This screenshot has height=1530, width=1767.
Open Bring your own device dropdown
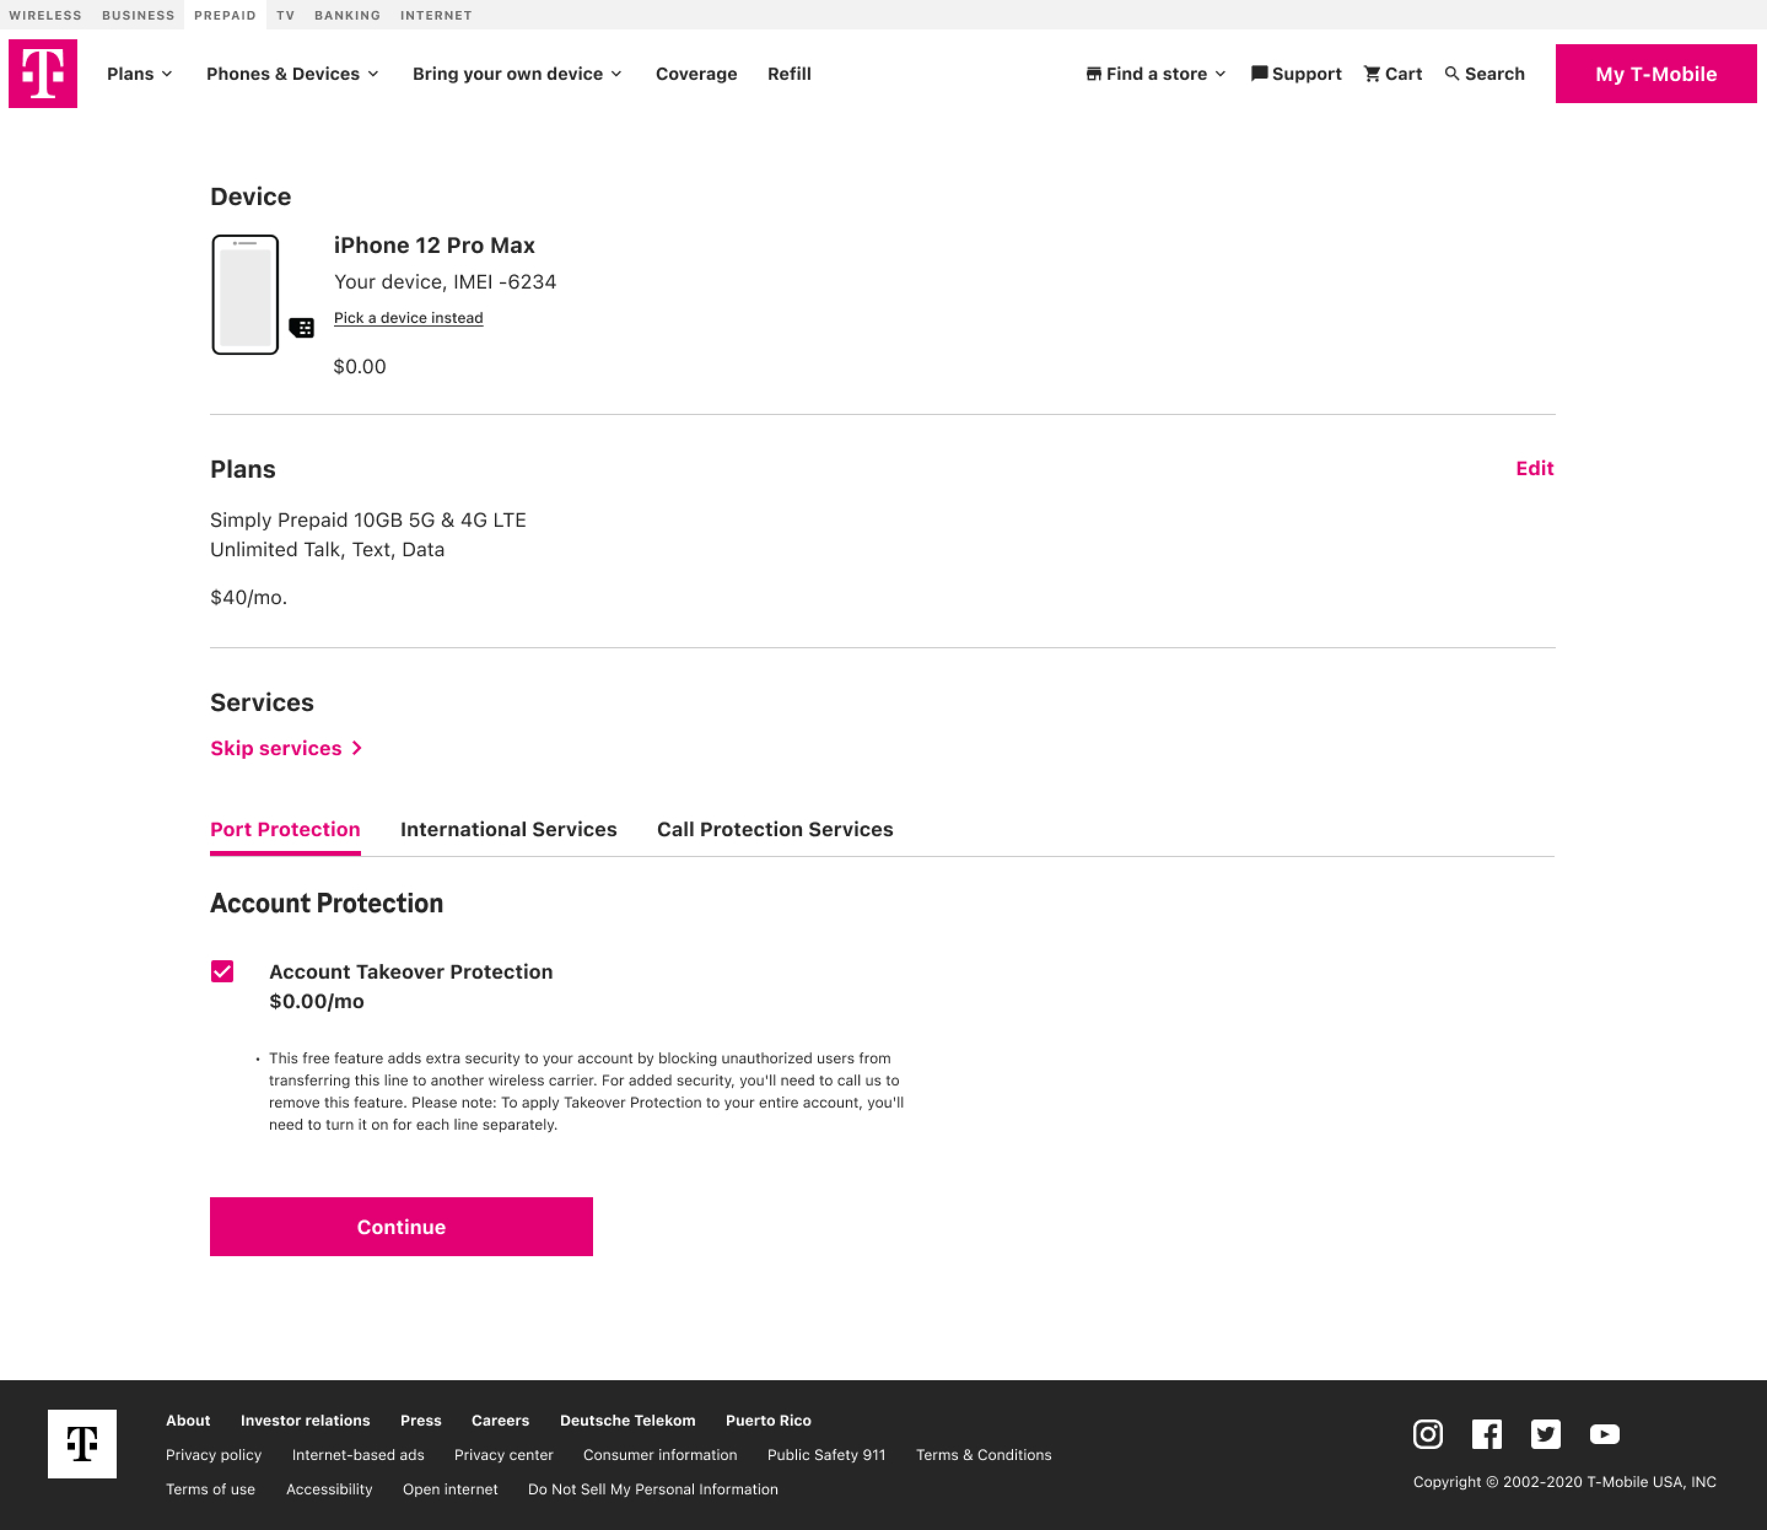tap(516, 74)
